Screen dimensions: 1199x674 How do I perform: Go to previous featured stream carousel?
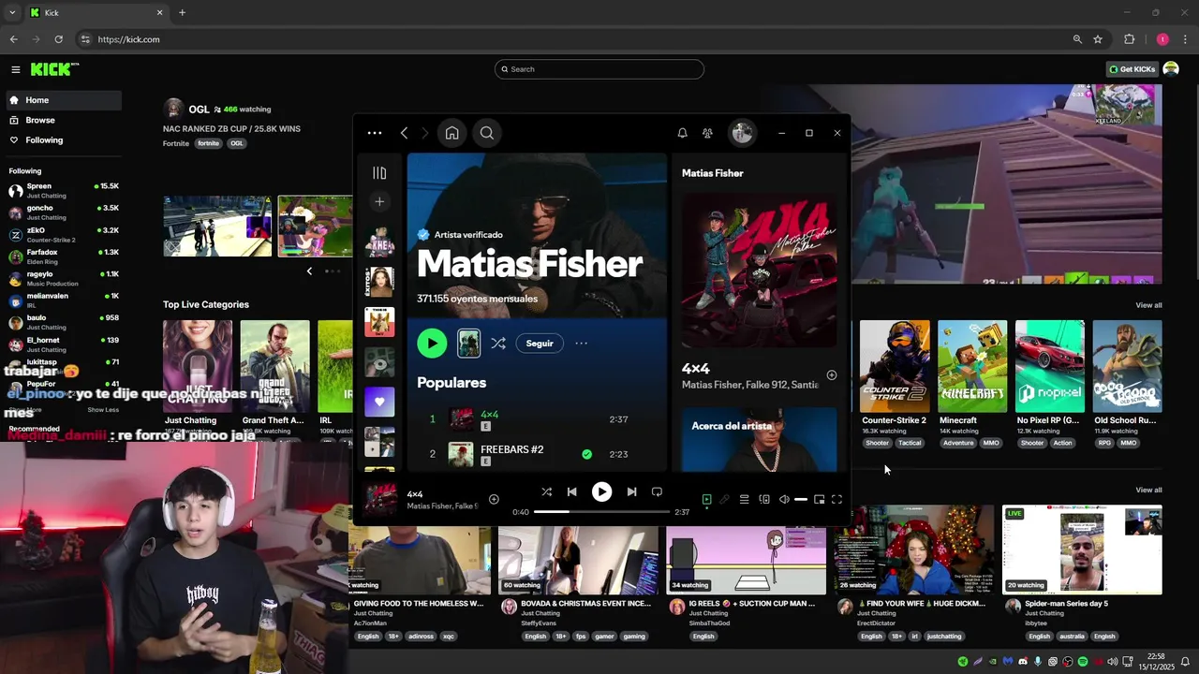pos(309,271)
